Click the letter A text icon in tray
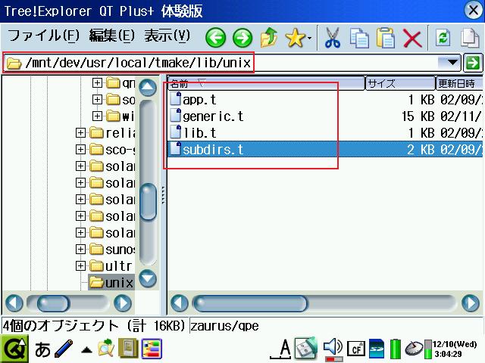Screen dimensions: 485x363 click(x=283, y=349)
